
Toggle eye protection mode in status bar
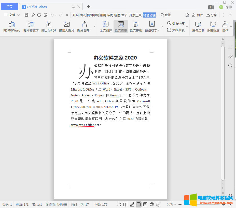[159, 204]
